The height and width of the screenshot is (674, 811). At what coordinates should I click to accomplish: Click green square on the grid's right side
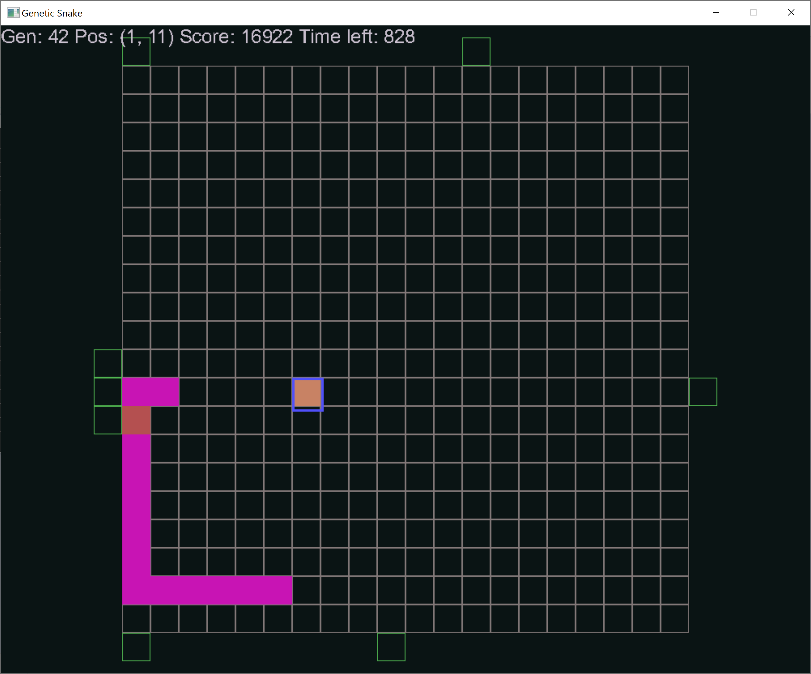[x=703, y=392]
